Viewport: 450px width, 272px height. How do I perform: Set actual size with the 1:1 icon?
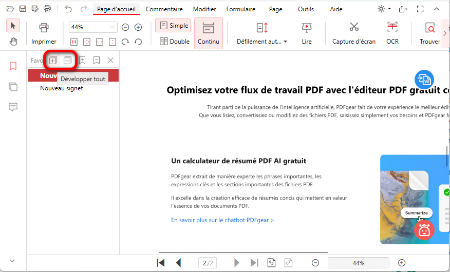[74, 42]
